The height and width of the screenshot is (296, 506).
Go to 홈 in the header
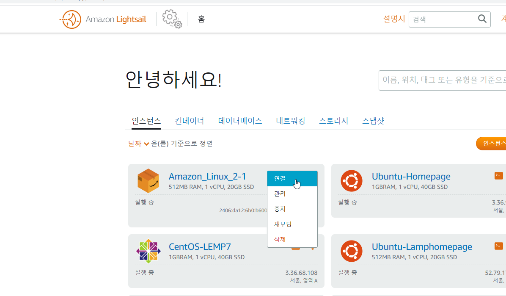[201, 19]
